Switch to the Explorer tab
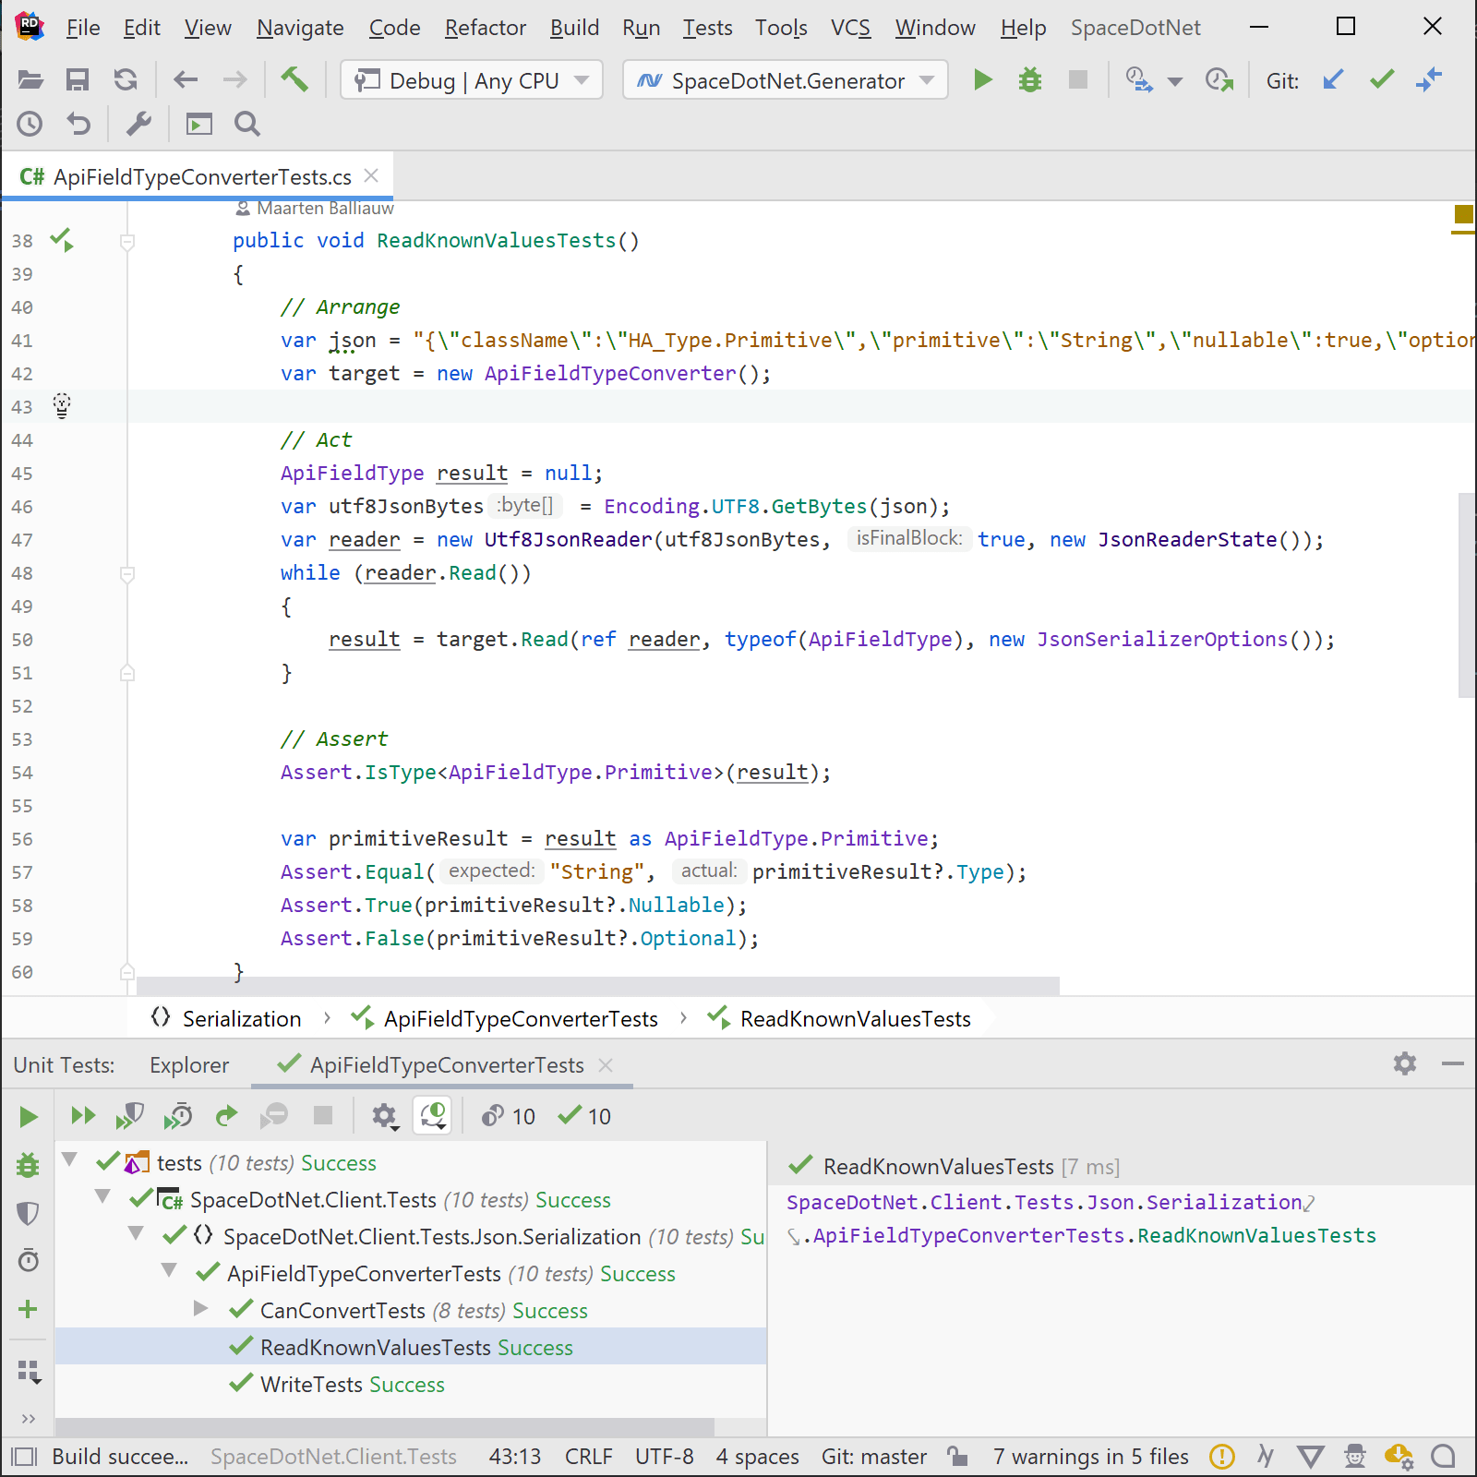1477x1477 pixels. click(x=188, y=1064)
